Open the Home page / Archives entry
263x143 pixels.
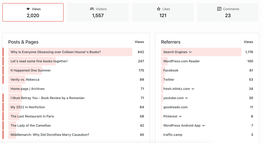coord(28,89)
